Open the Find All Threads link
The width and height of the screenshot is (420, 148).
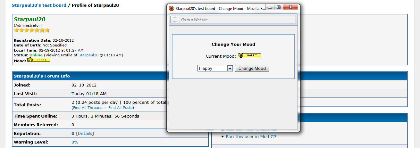click(88, 108)
